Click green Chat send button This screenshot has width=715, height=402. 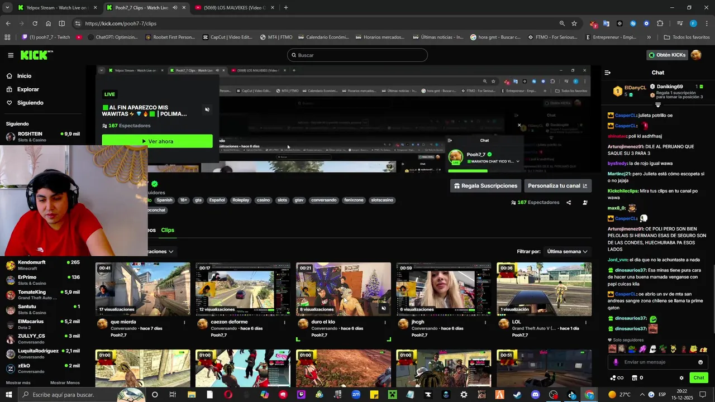[699, 378]
